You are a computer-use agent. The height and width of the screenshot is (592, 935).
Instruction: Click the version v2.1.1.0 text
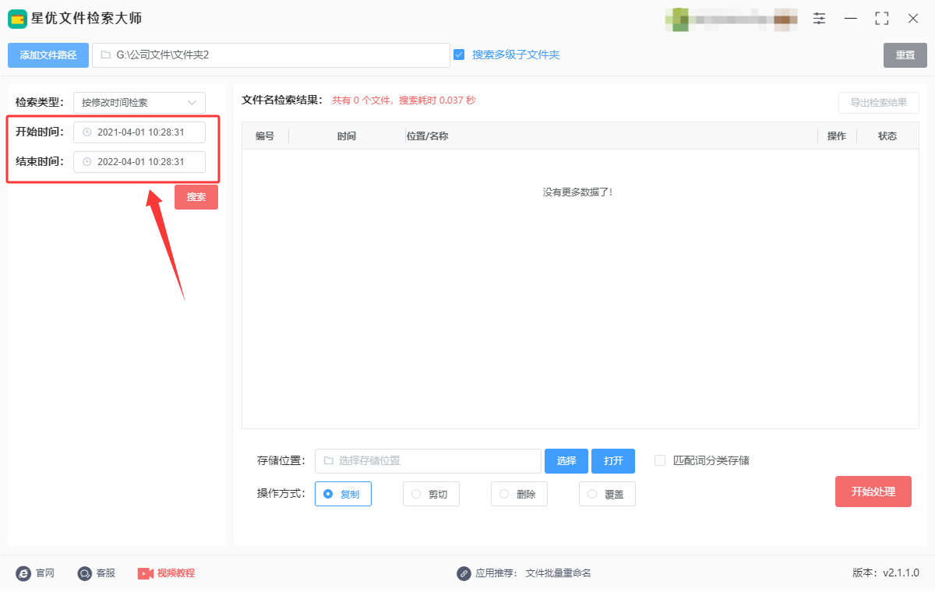point(886,573)
